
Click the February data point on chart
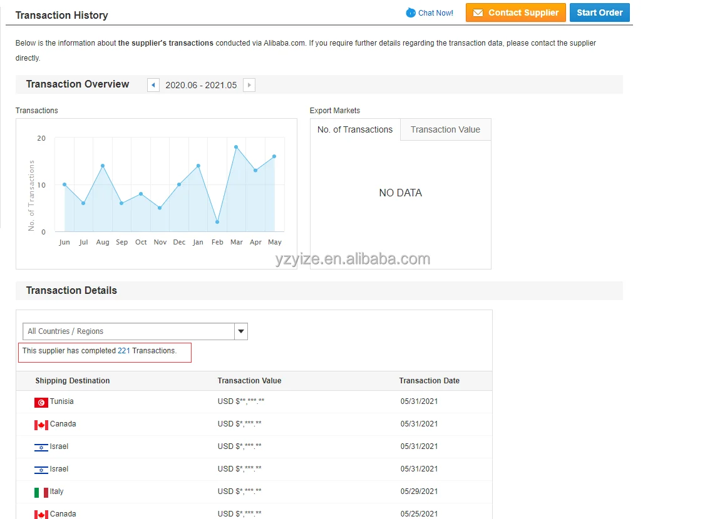(x=217, y=222)
